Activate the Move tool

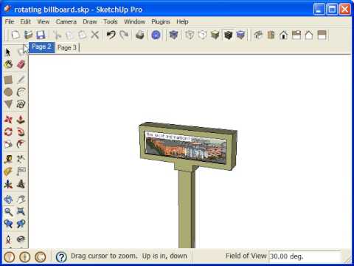tap(8, 120)
